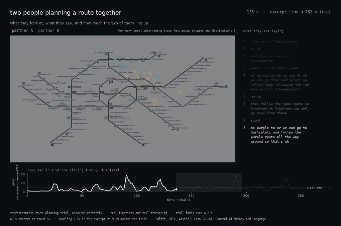Click the 40 tick on the recurrence y-axis
This screenshot has width=341, height=226.
point(23,174)
